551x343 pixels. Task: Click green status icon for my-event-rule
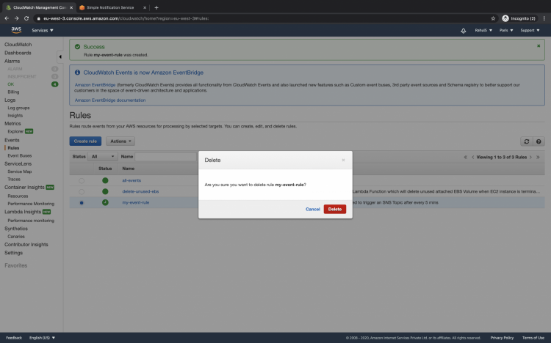(x=105, y=202)
